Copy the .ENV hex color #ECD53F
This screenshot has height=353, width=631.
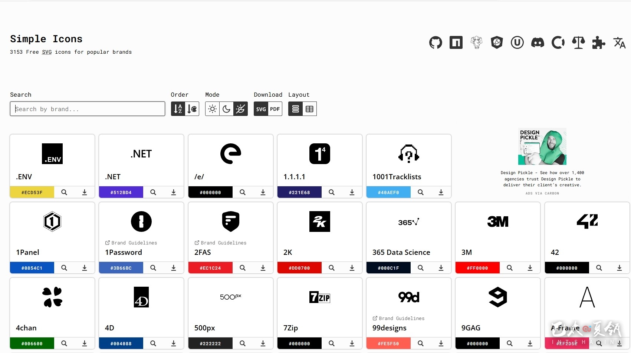point(32,193)
